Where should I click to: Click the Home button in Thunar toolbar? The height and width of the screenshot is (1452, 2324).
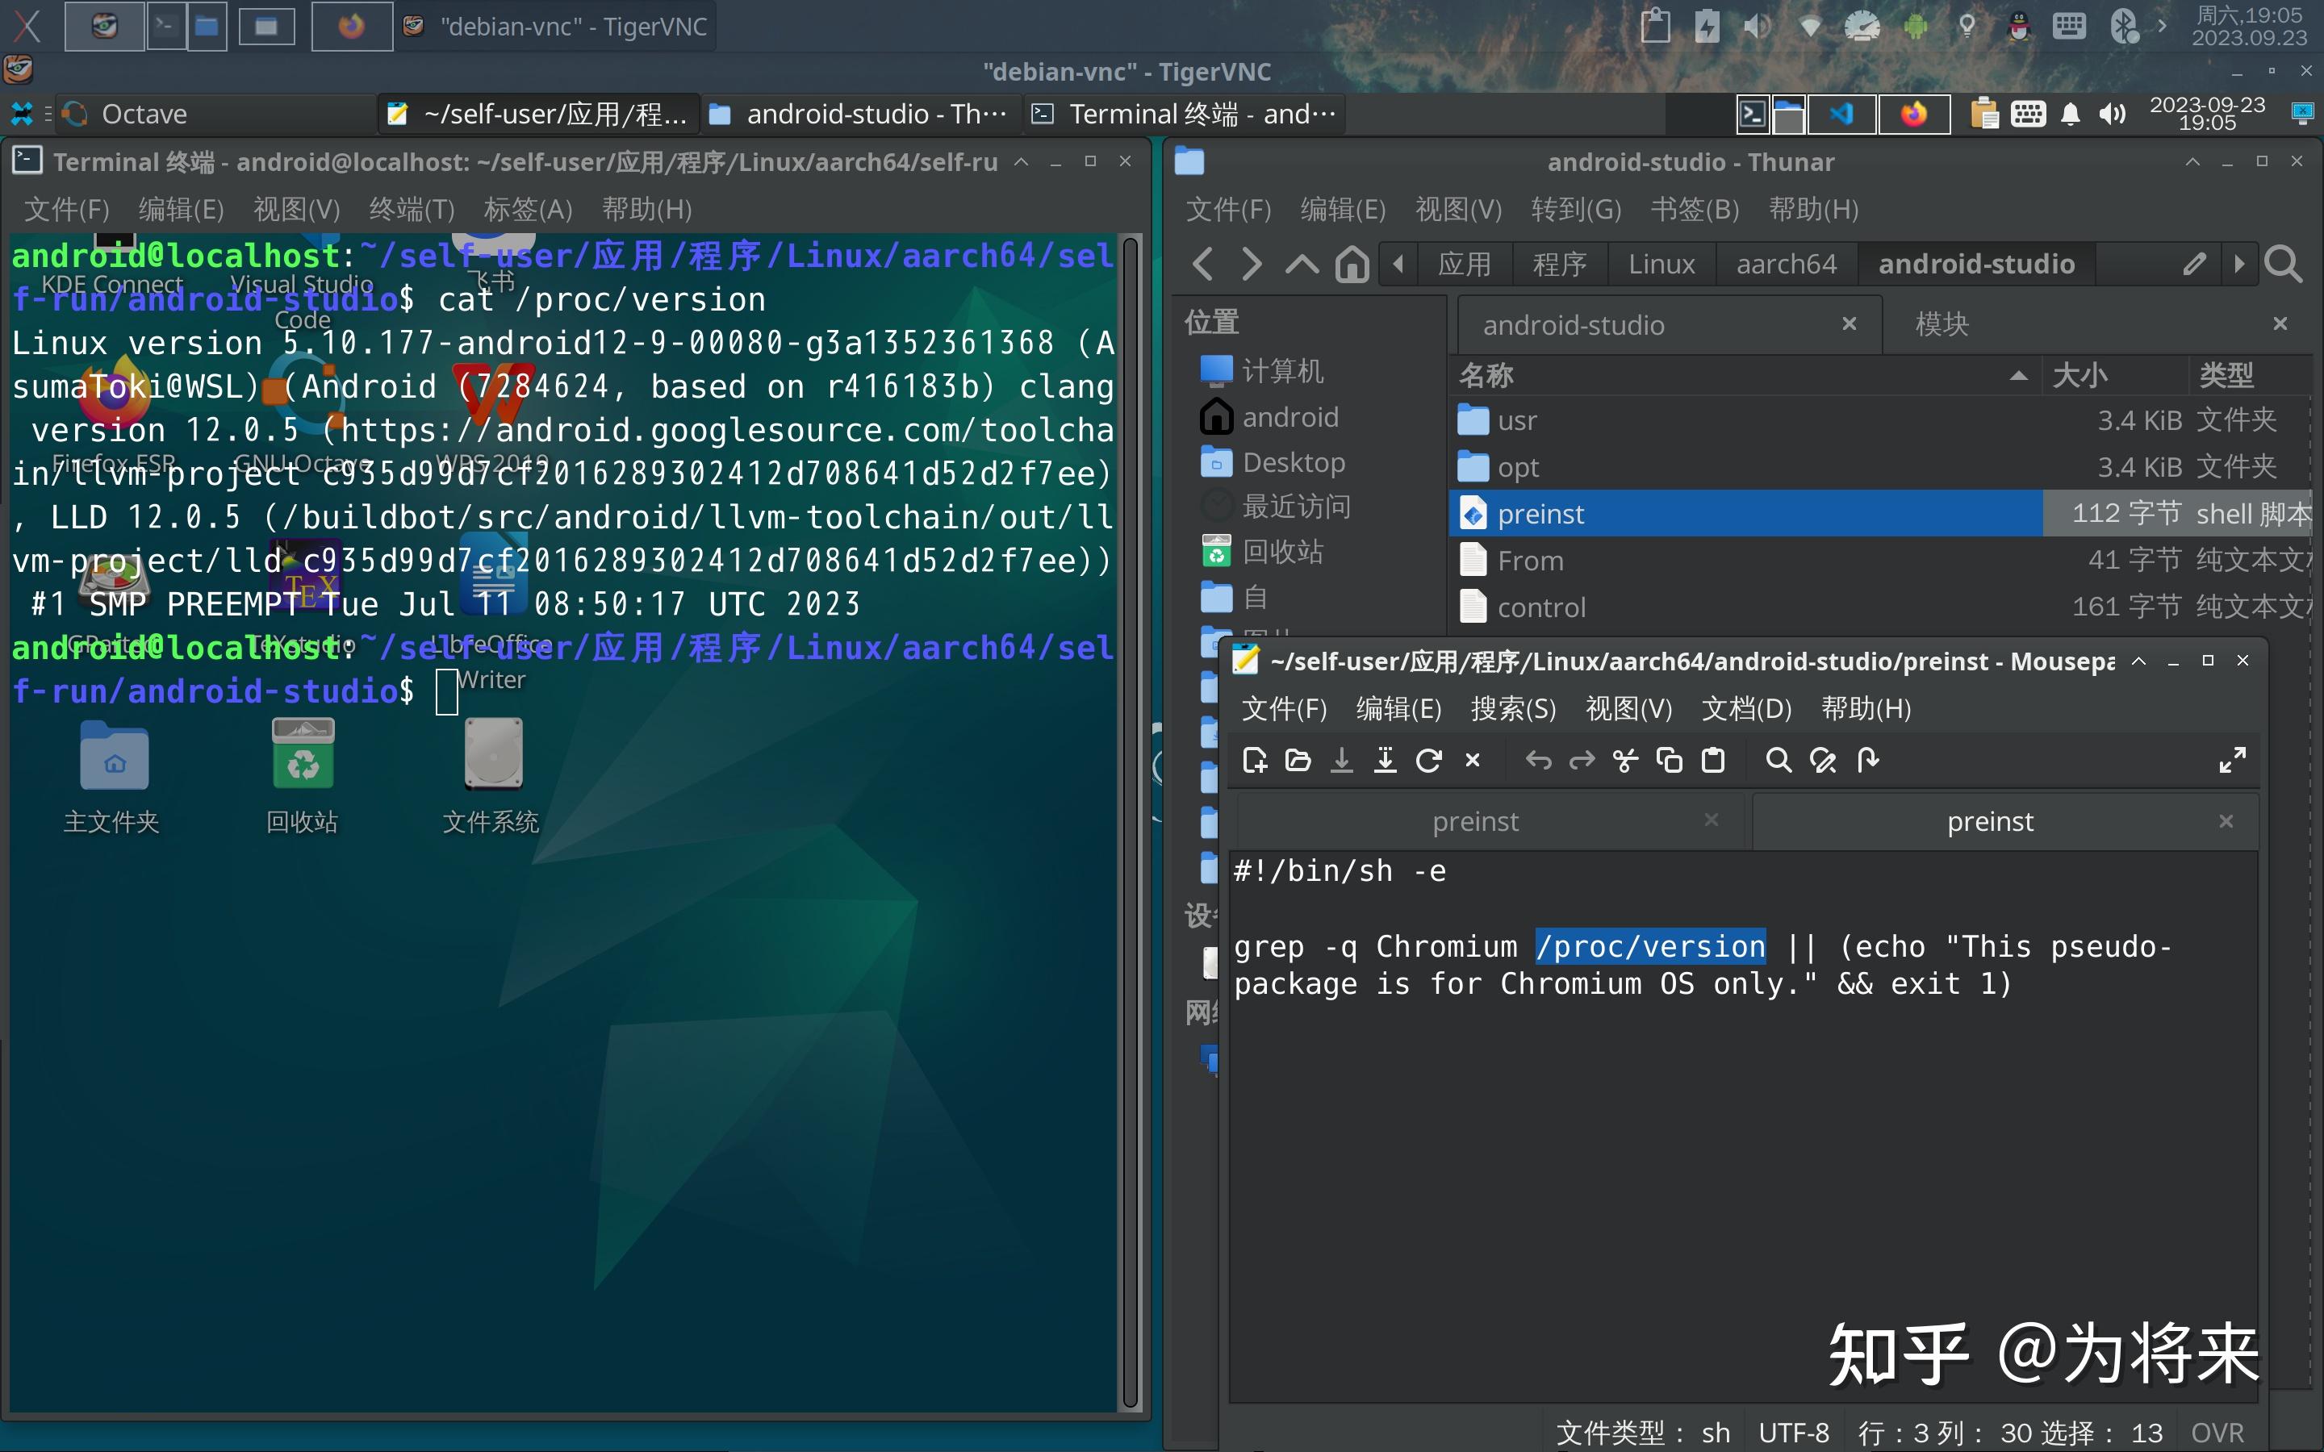pyautogui.click(x=1351, y=263)
